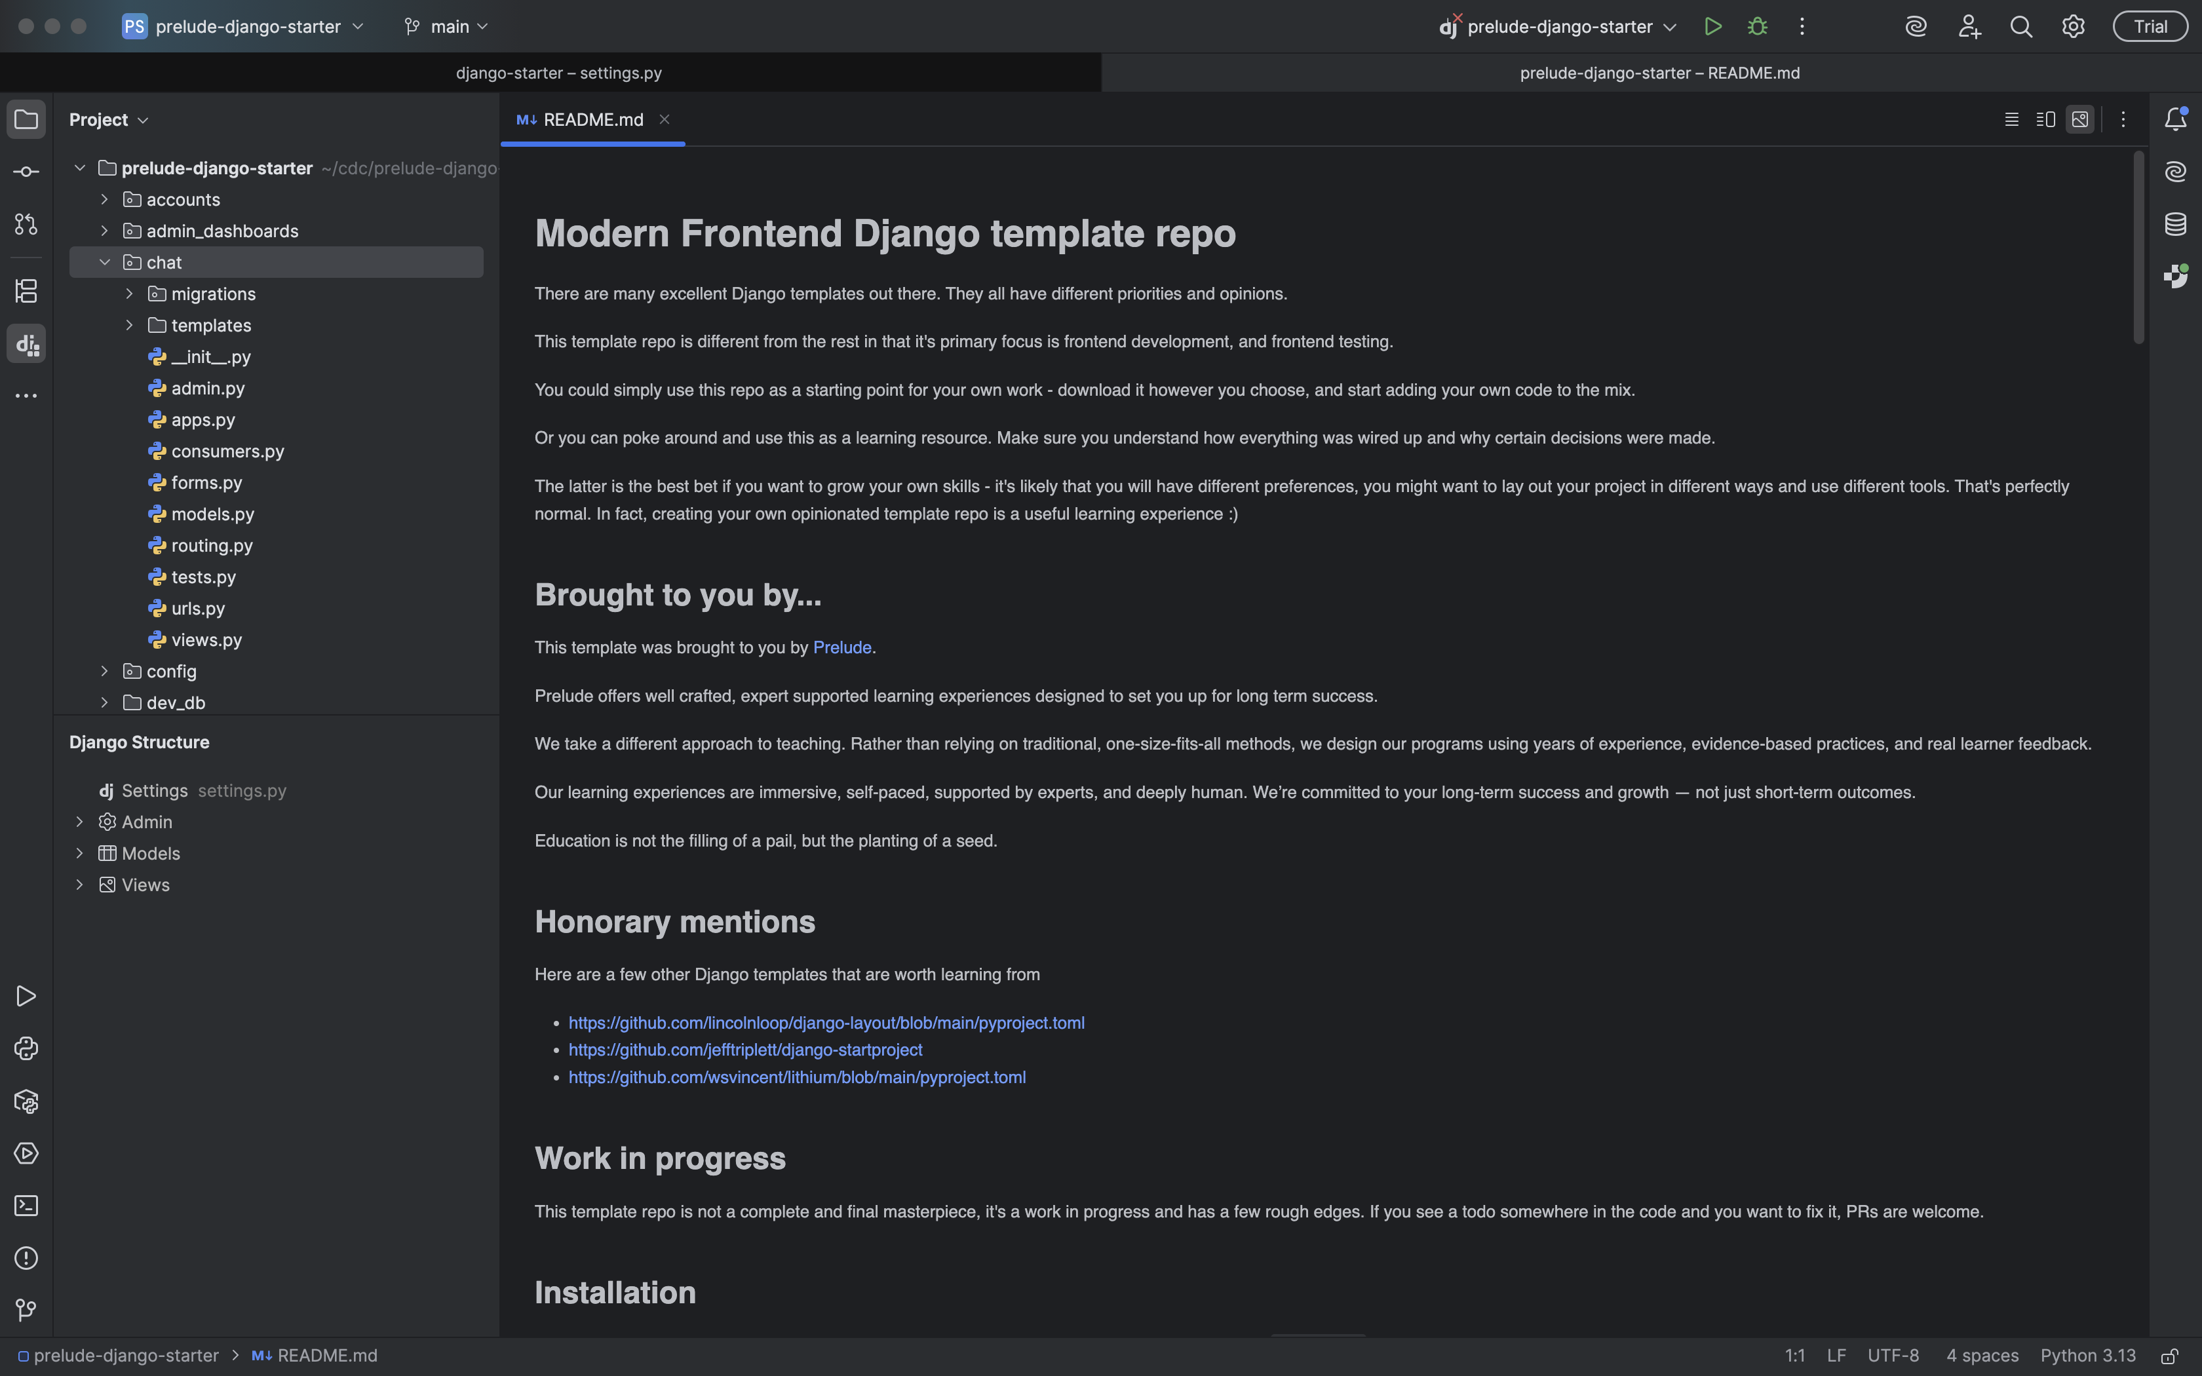Screen dimensions: 2202x1376
Task: Open the jefftriplett django-startproject link
Action: click(x=745, y=1050)
